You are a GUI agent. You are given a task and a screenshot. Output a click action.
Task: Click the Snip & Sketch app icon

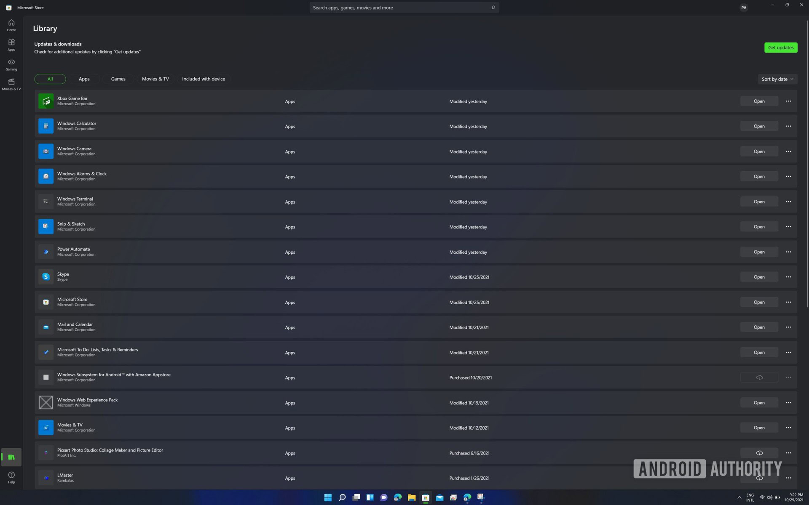point(46,226)
